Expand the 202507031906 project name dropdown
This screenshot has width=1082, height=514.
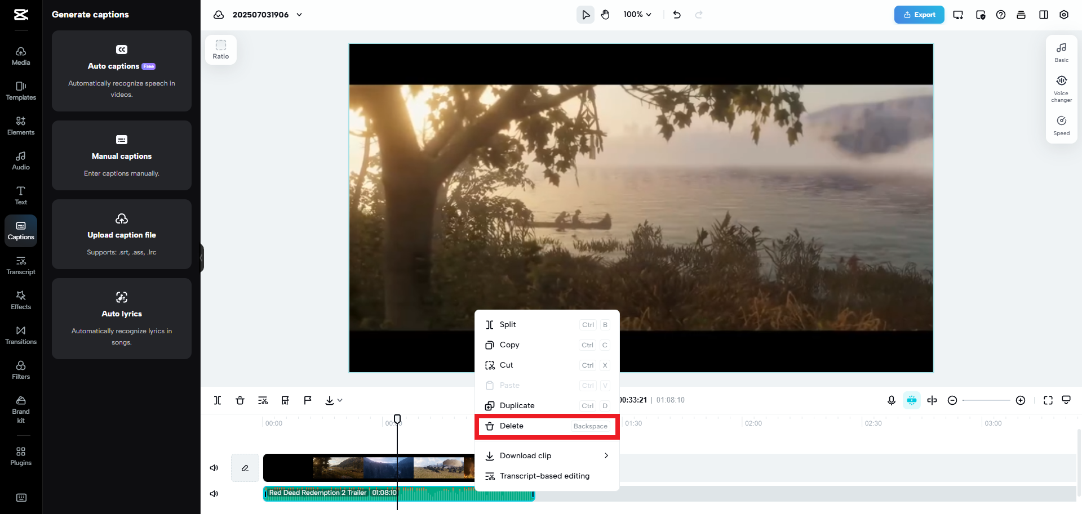tap(299, 15)
